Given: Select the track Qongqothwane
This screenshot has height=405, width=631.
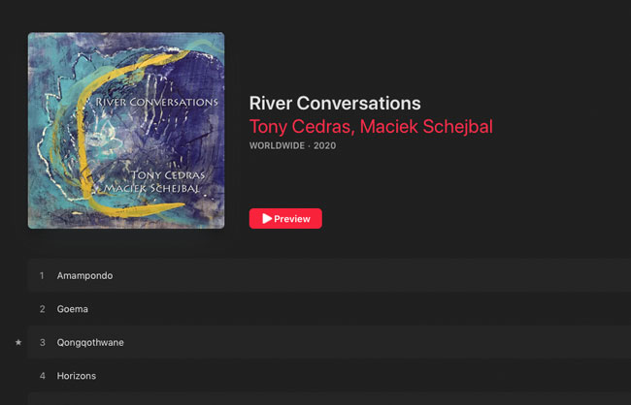Looking at the screenshot, I should [x=90, y=342].
